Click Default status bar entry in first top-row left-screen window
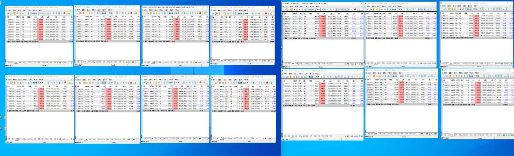514x156 pixels. click(44, 66)
